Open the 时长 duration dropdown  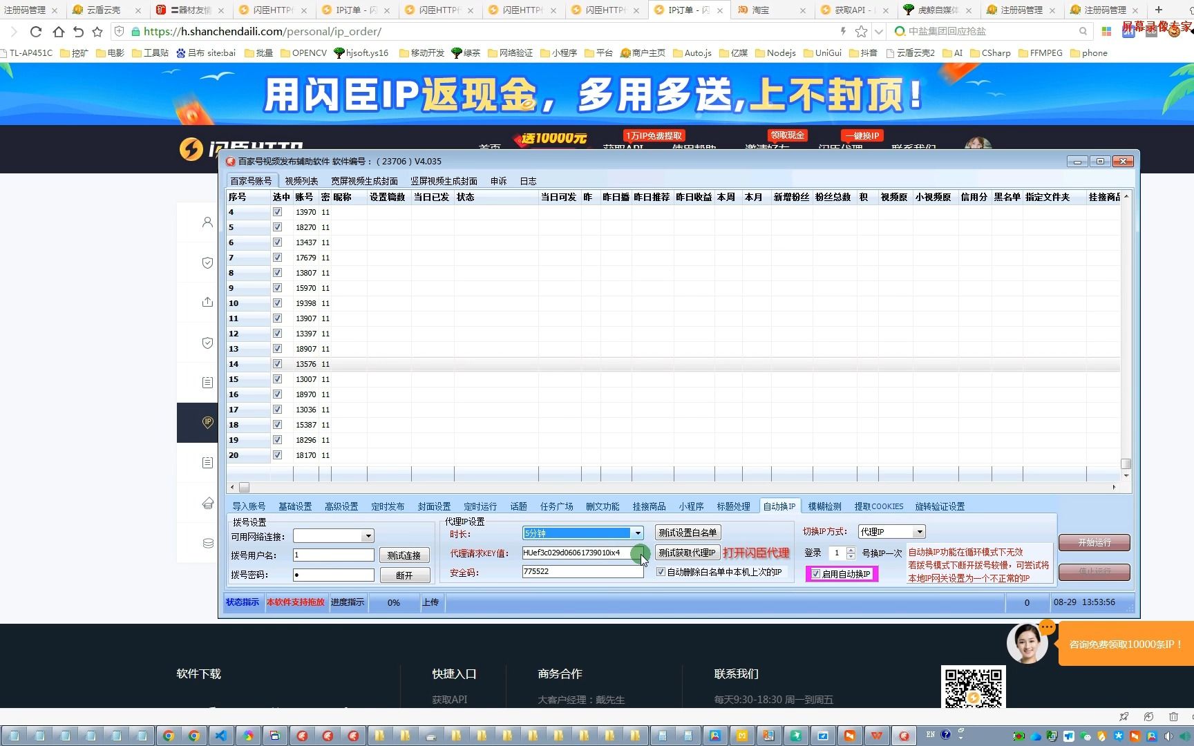638,533
